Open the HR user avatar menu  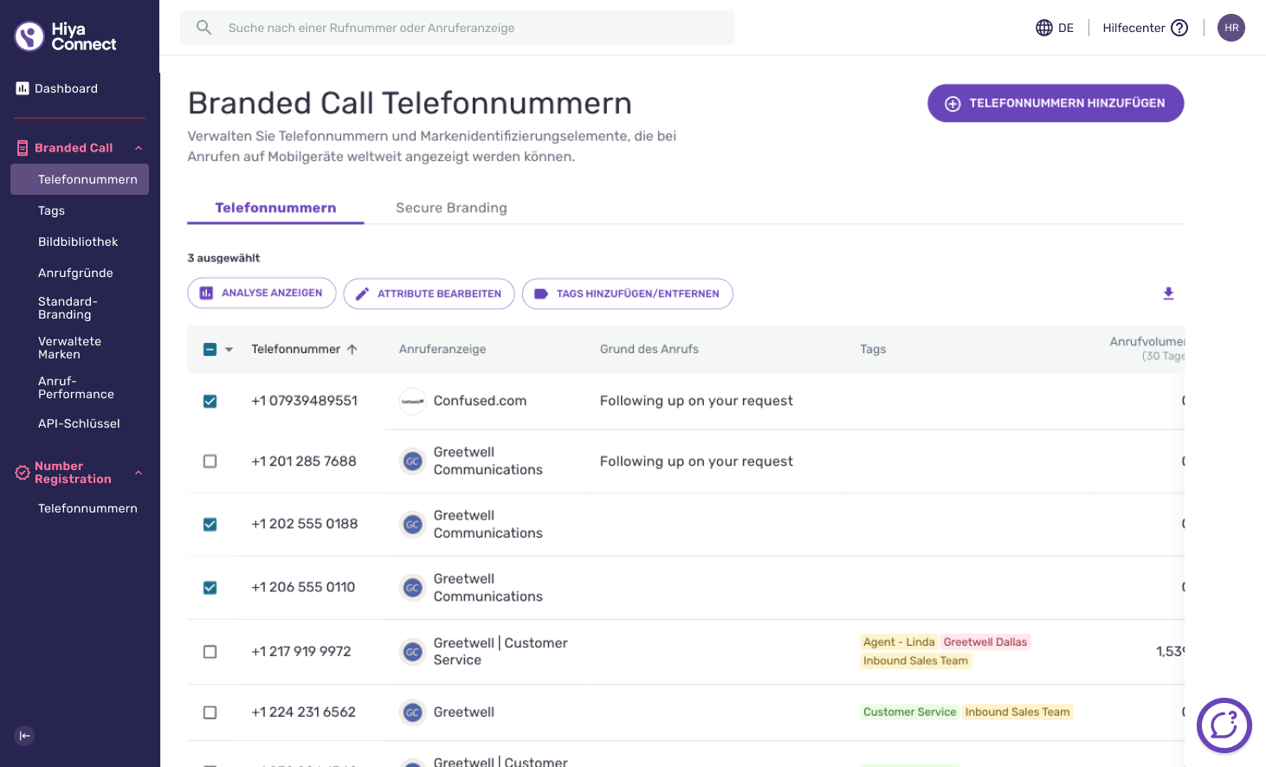[x=1230, y=28]
